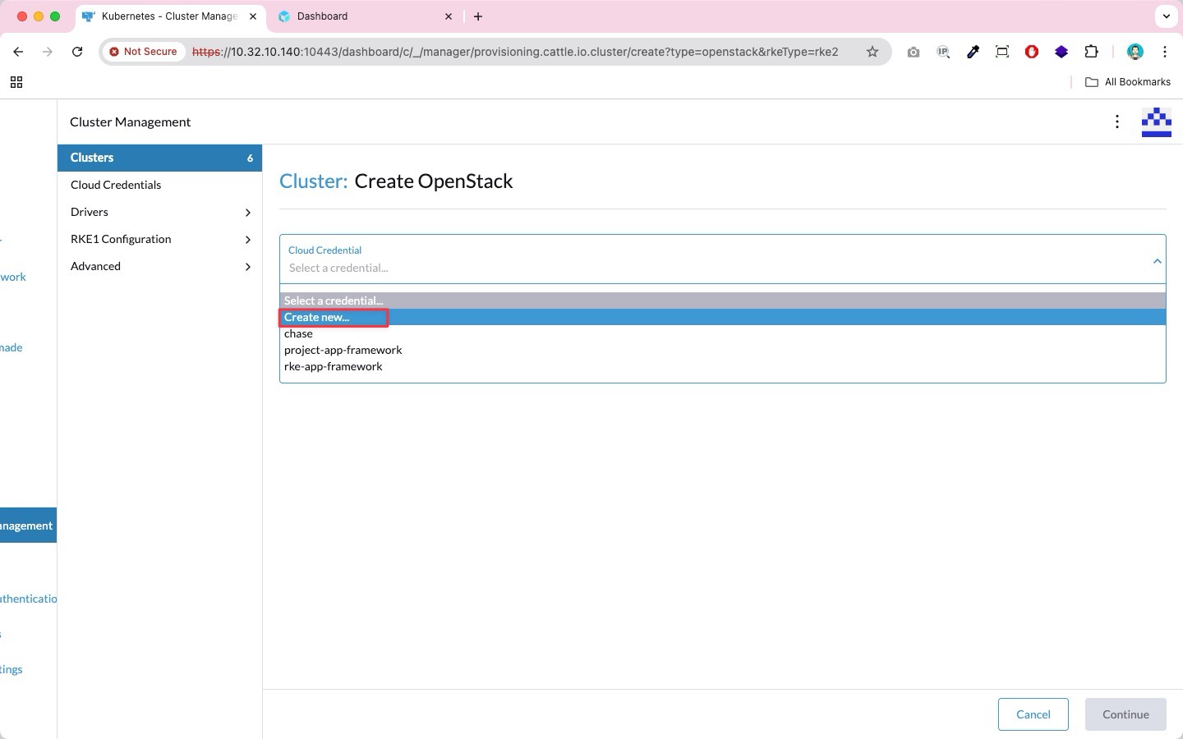This screenshot has width=1183, height=739.
Task: Close the Kubernetes Cluster Management tab
Action: [253, 16]
